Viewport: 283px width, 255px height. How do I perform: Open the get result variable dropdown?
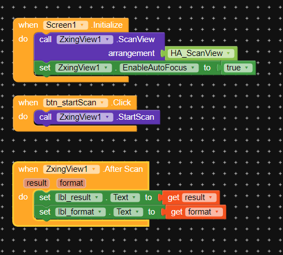tap(199, 197)
